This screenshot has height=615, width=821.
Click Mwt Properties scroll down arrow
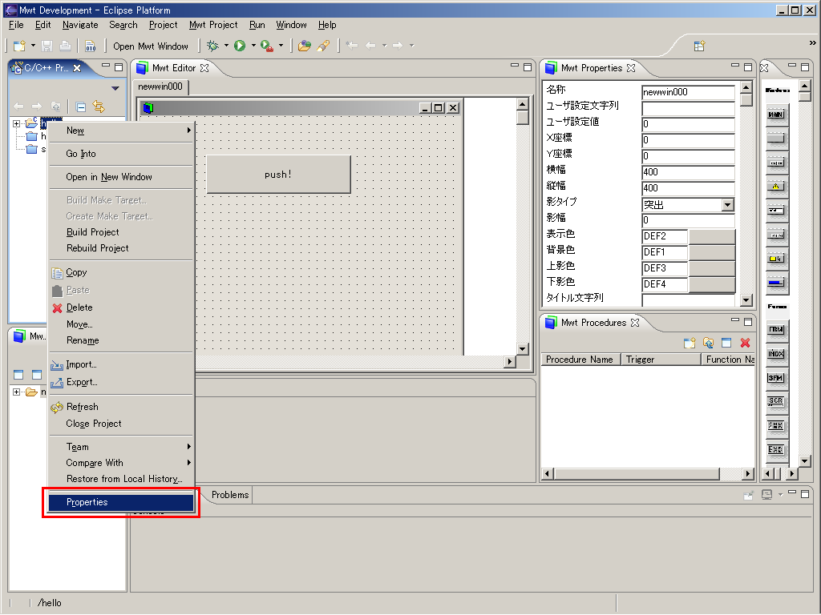click(746, 300)
